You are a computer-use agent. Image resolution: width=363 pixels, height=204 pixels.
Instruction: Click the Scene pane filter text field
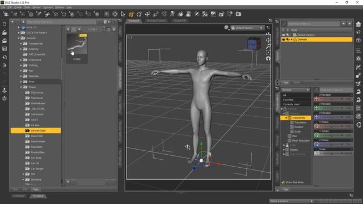(x=314, y=24)
